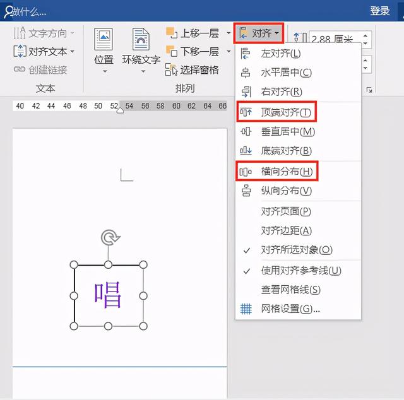Image resolution: width=404 pixels, height=400 pixels.
Task: Click the Align Top (顶端对齐) icon
Action: (x=246, y=112)
